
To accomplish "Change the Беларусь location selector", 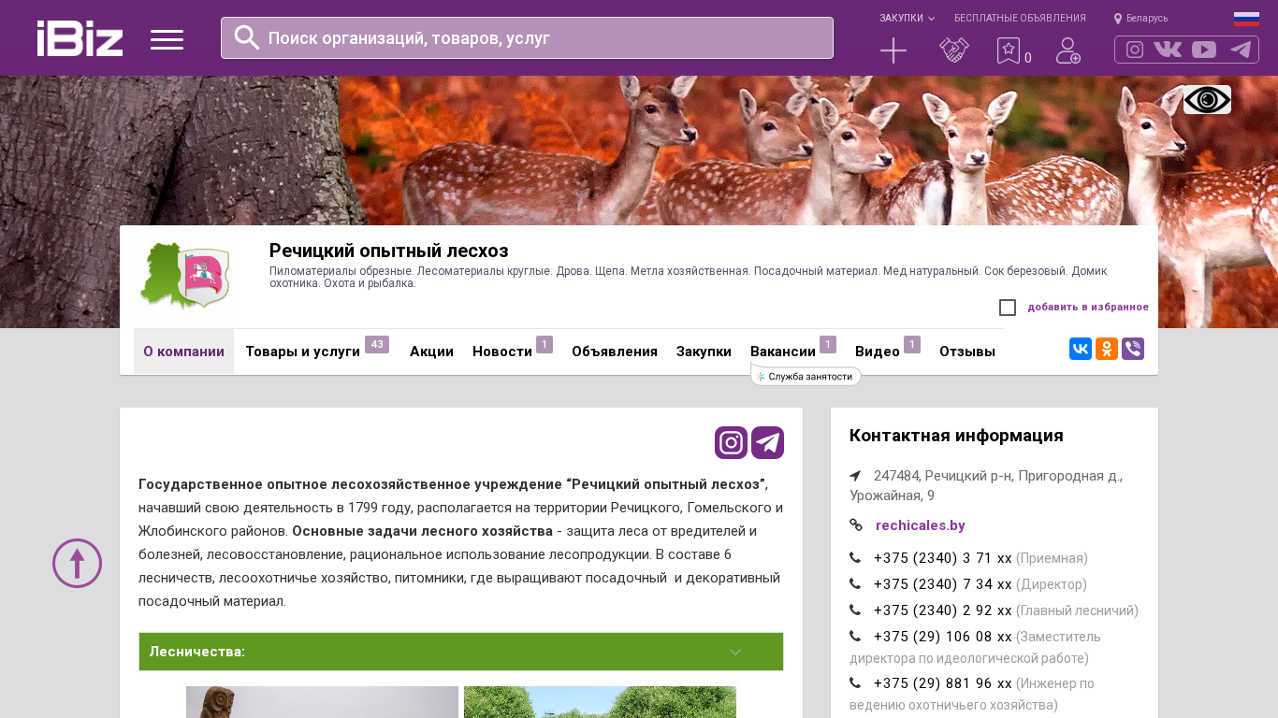I will pyautogui.click(x=1141, y=19).
